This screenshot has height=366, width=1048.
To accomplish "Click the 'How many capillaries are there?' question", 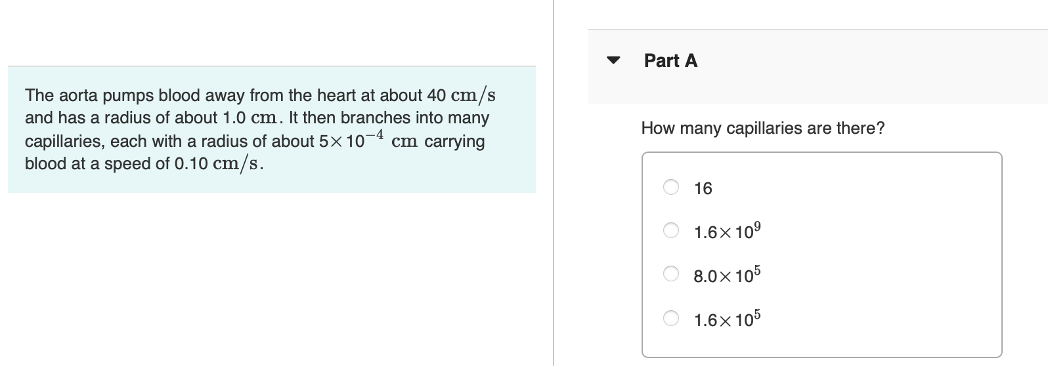I will (x=762, y=128).
